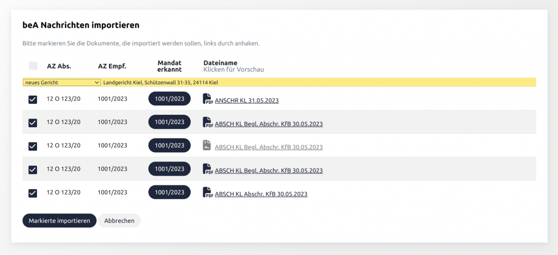
Task: Click Landgericht Kiel address in yellow bar
Action: tap(161, 83)
